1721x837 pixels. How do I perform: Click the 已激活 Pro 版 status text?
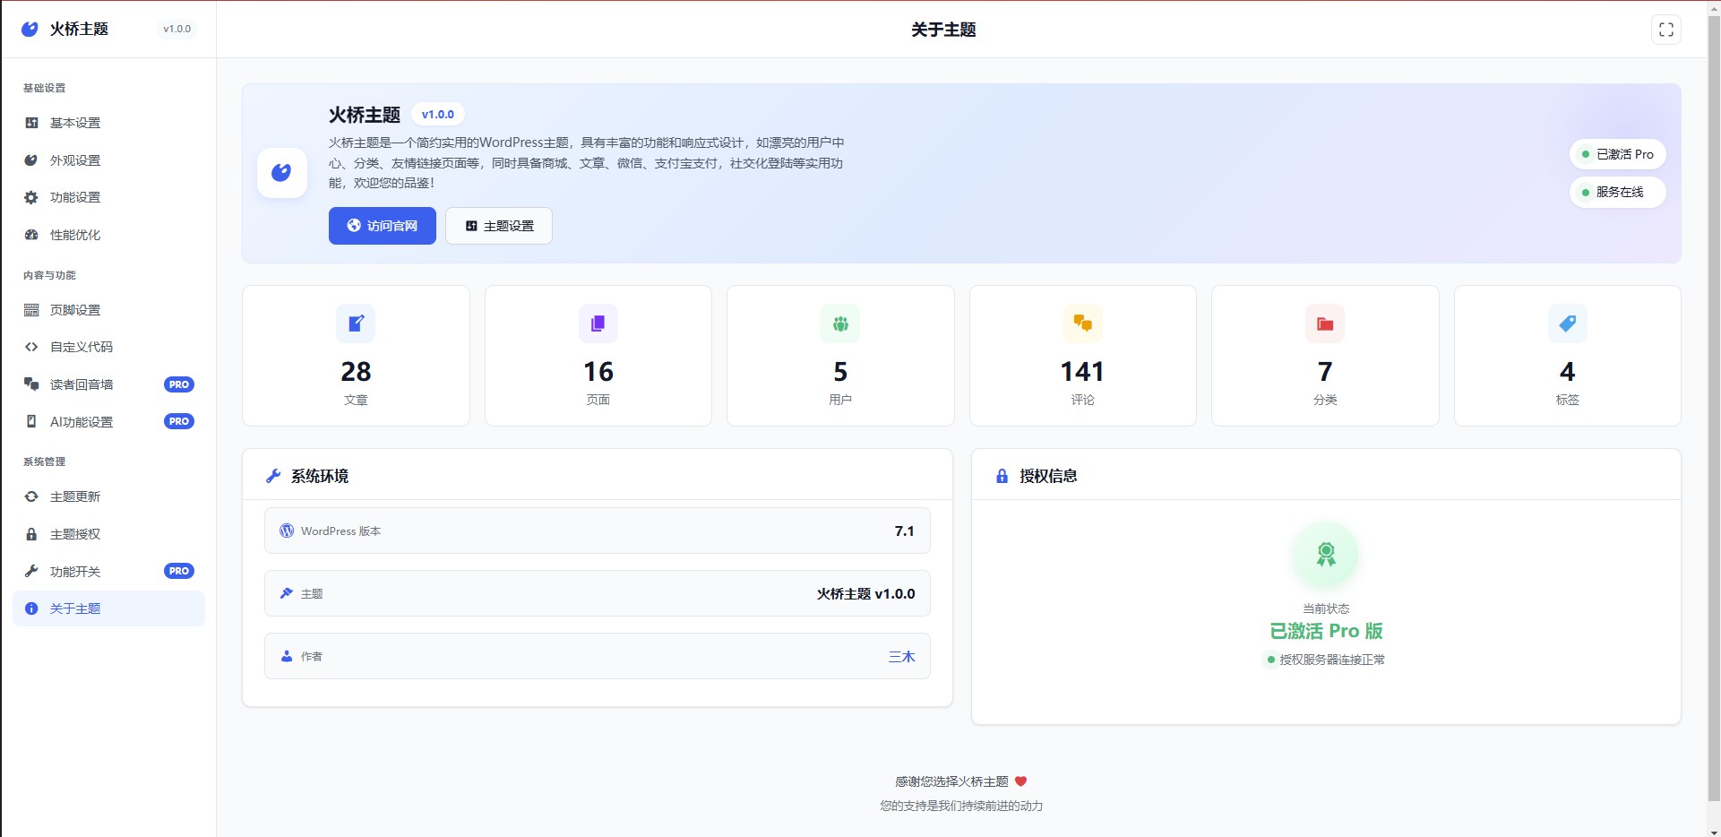pos(1326,631)
